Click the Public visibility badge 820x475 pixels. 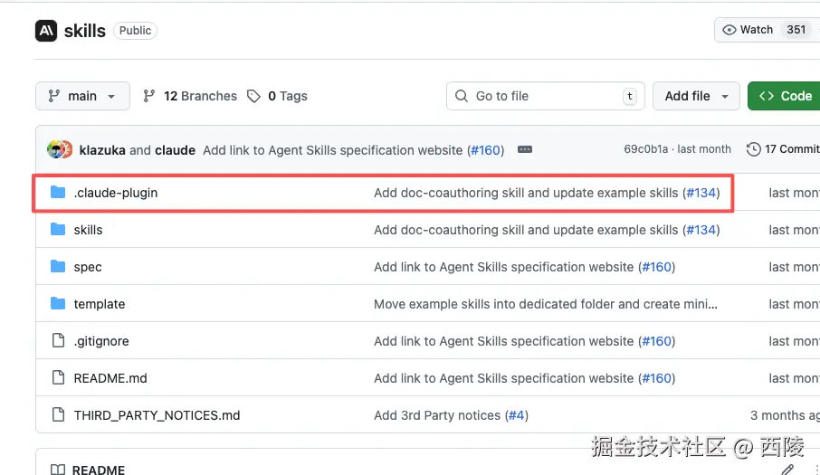pyautogui.click(x=135, y=30)
